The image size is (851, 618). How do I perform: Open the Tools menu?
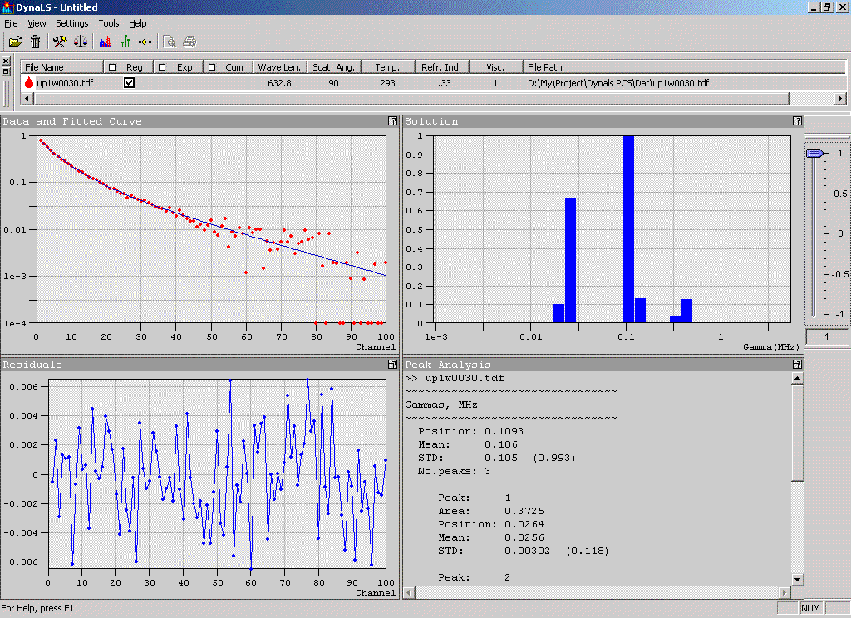pos(109,23)
